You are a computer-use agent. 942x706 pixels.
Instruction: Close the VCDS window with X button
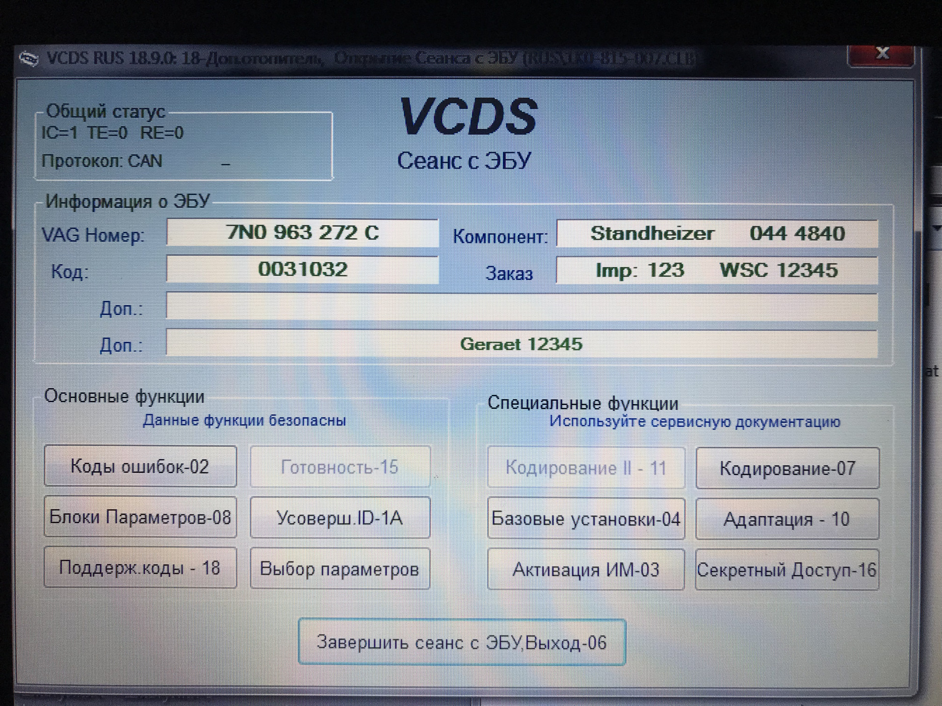point(882,54)
